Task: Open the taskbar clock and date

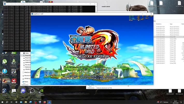Action: 175,102
